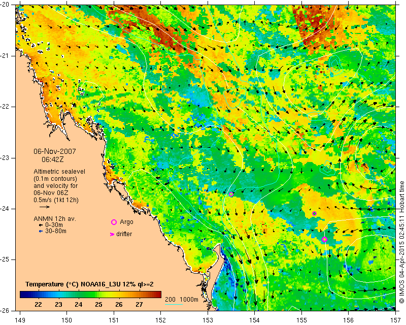Click the latitude axis label -26

(5, 310)
